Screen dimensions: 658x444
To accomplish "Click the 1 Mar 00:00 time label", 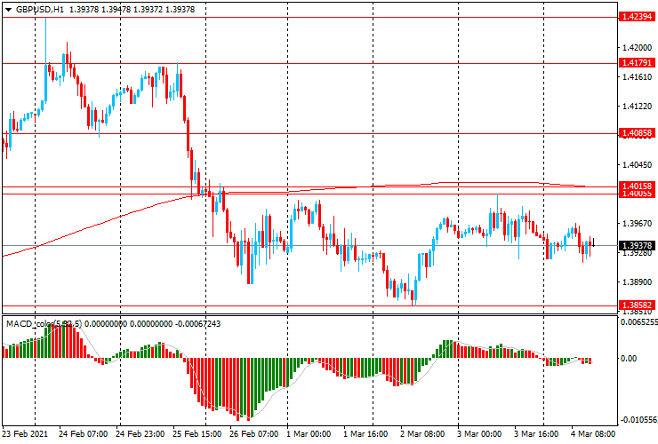I will [x=309, y=433].
